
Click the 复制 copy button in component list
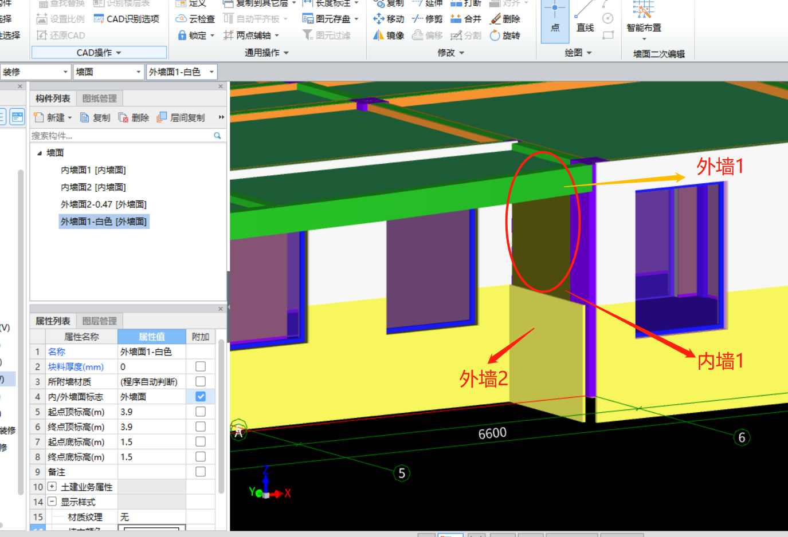(95, 117)
